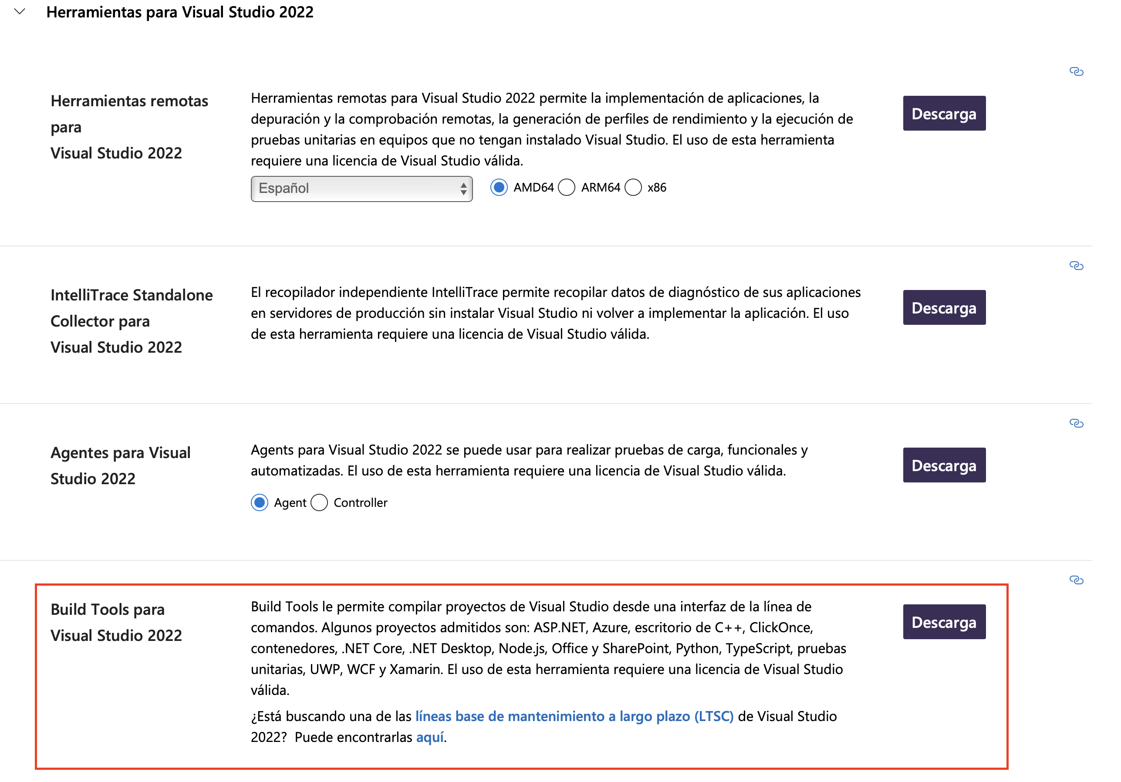Image resolution: width=1121 pixels, height=782 pixels.
Task: Collapse Herramientas para Visual Studio 2022 chevron
Action: tap(20, 11)
